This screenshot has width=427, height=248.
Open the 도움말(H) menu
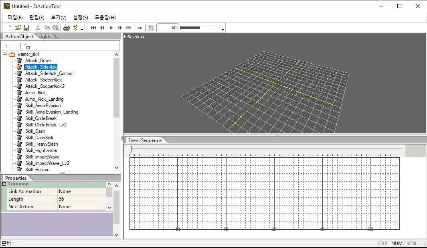coord(105,17)
